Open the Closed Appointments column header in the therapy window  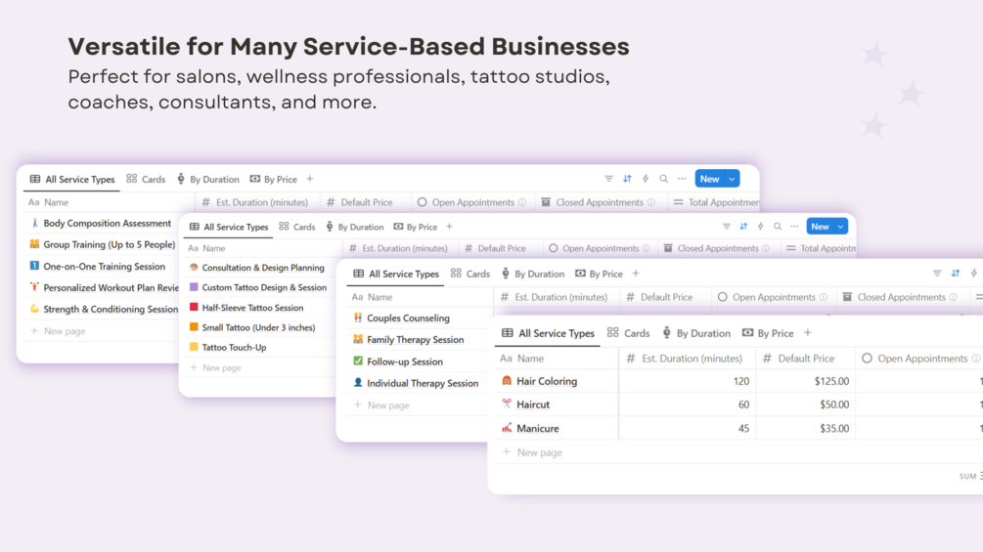(901, 297)
